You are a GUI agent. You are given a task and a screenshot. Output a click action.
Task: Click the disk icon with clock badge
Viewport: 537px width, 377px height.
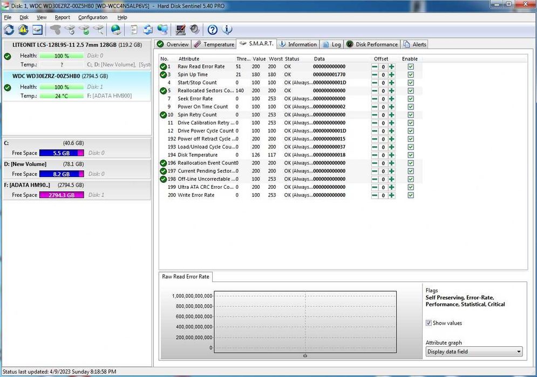point(70,30)
